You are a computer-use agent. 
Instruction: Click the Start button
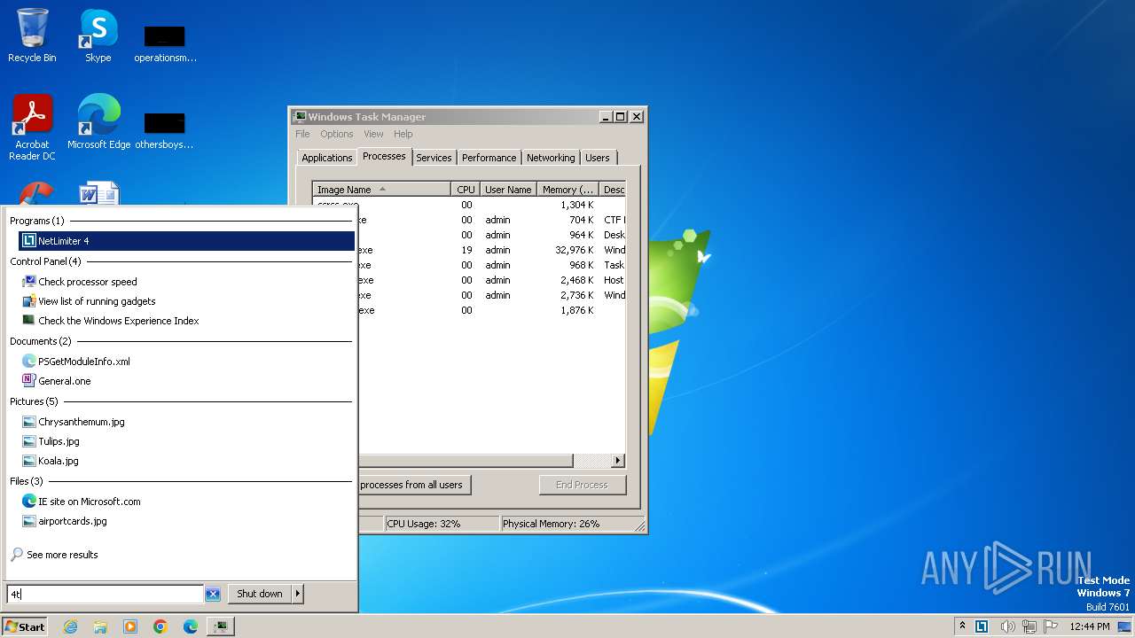25,626
